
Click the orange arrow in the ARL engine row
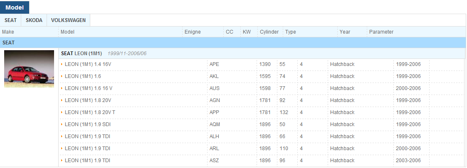pos(62,148)
